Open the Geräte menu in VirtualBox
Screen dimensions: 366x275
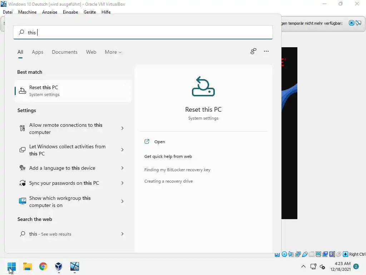tap(90, 12)
